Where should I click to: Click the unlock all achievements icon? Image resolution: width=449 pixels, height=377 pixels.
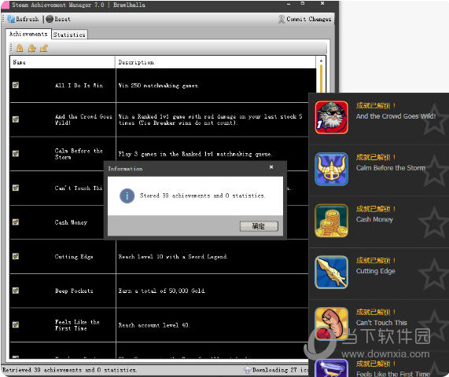44,48
